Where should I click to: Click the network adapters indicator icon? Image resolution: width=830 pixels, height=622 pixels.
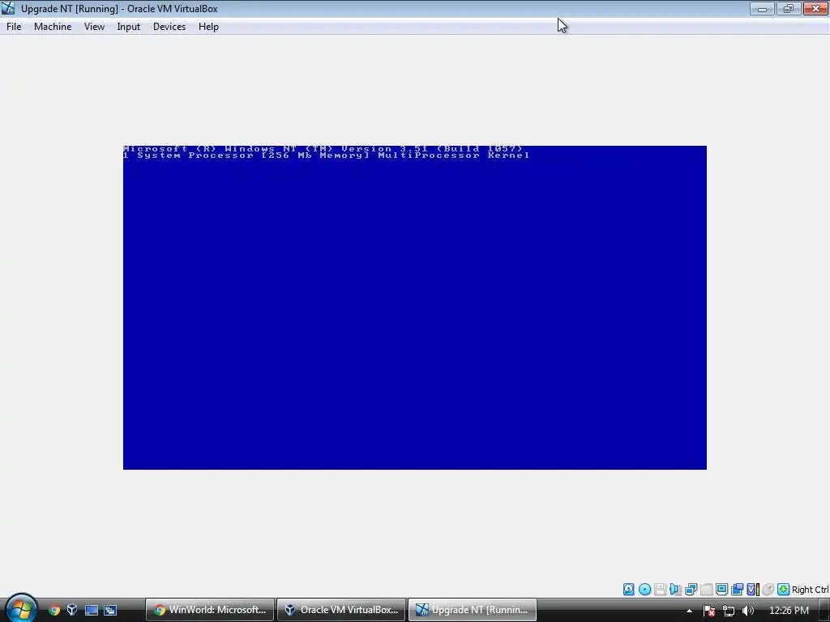tap(691, 590)
